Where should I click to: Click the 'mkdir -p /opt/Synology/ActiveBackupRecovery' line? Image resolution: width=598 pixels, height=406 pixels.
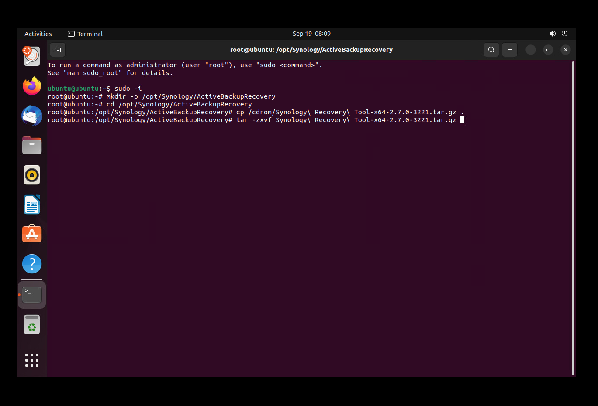click(162, 96)
